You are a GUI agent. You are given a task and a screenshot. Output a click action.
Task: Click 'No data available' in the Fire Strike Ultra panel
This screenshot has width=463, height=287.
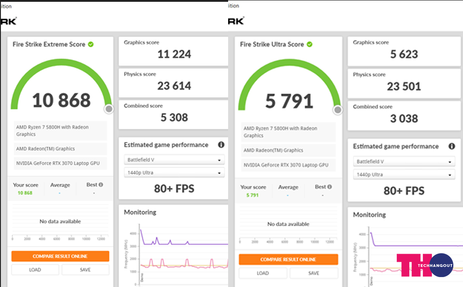pyautogui.click(x=288, y=224)
